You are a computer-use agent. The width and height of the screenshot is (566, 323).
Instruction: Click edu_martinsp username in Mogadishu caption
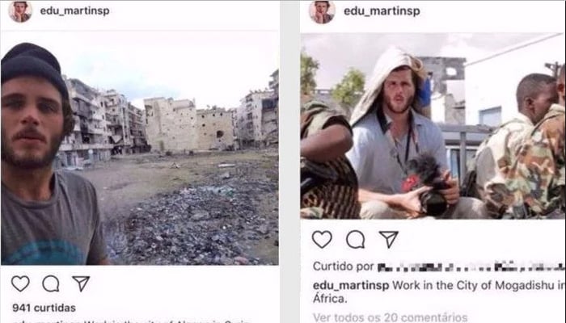[x=351, y=286]
